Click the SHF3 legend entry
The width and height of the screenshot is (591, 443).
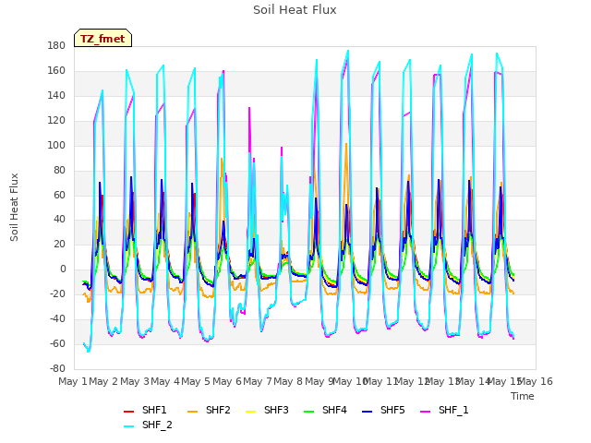tap(267, 410)
